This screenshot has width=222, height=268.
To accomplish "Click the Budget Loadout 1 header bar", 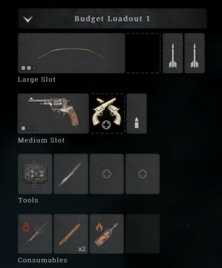I will tap(112, 18).
